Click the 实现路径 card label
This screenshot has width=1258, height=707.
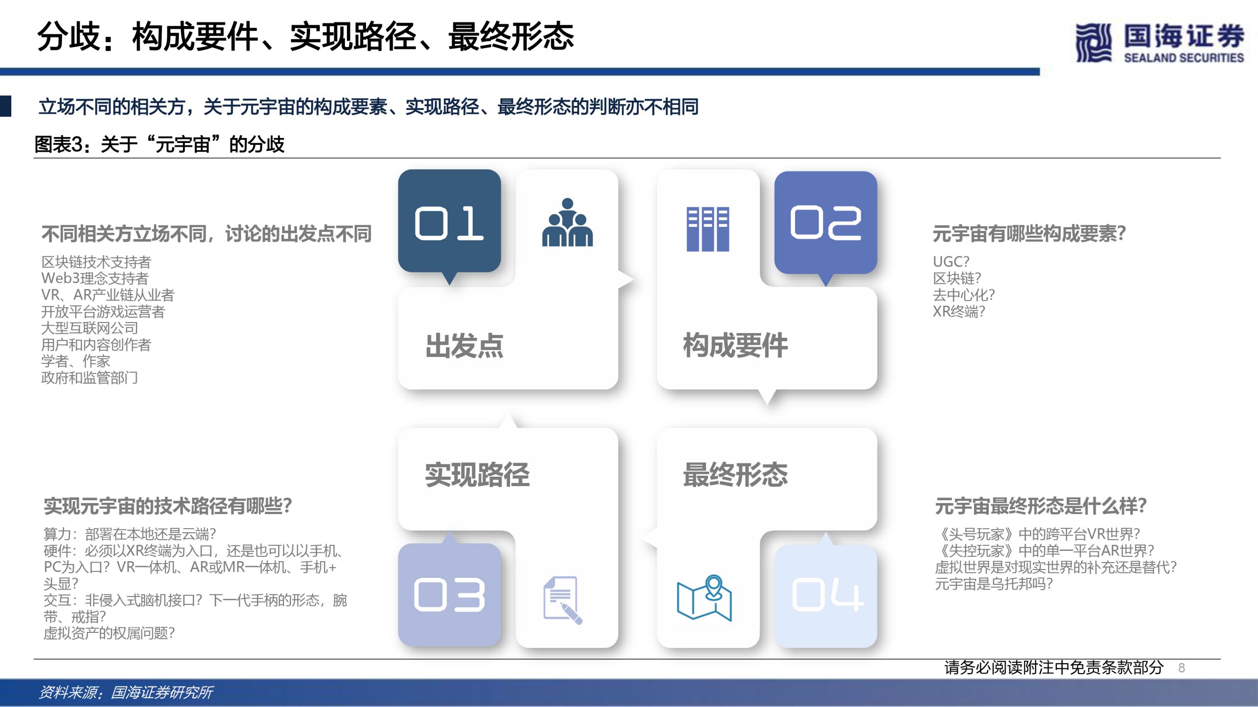pyautogui.click(x=477, y=475)
